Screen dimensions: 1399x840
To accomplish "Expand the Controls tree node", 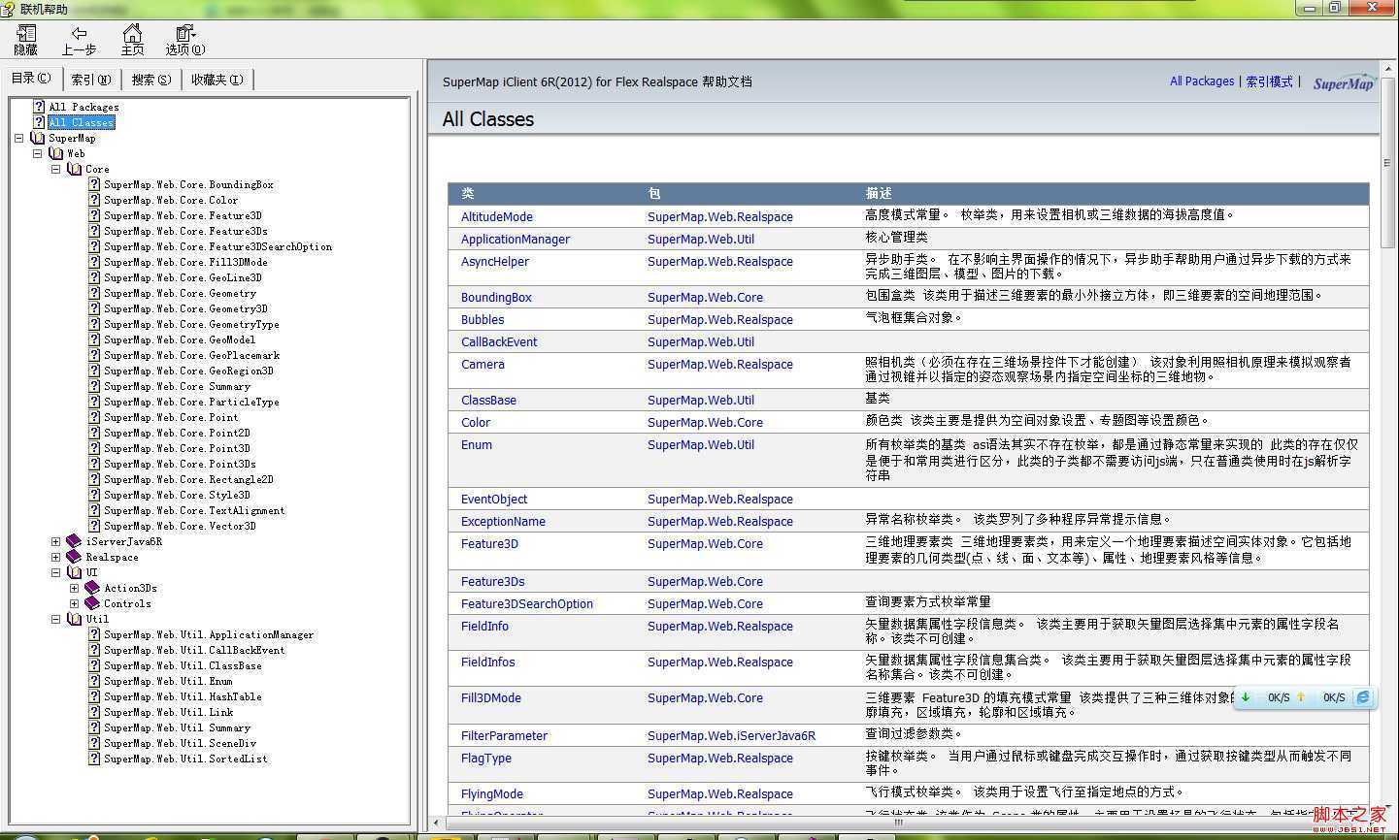I will [x=74, y=603].
